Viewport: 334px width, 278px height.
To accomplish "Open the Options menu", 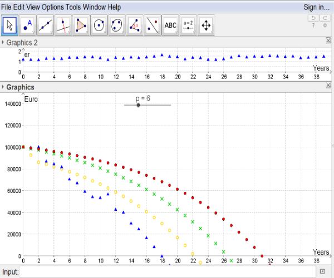I will [53, 7].
